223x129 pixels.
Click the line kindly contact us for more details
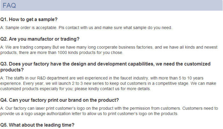click(x=76, y=89)
